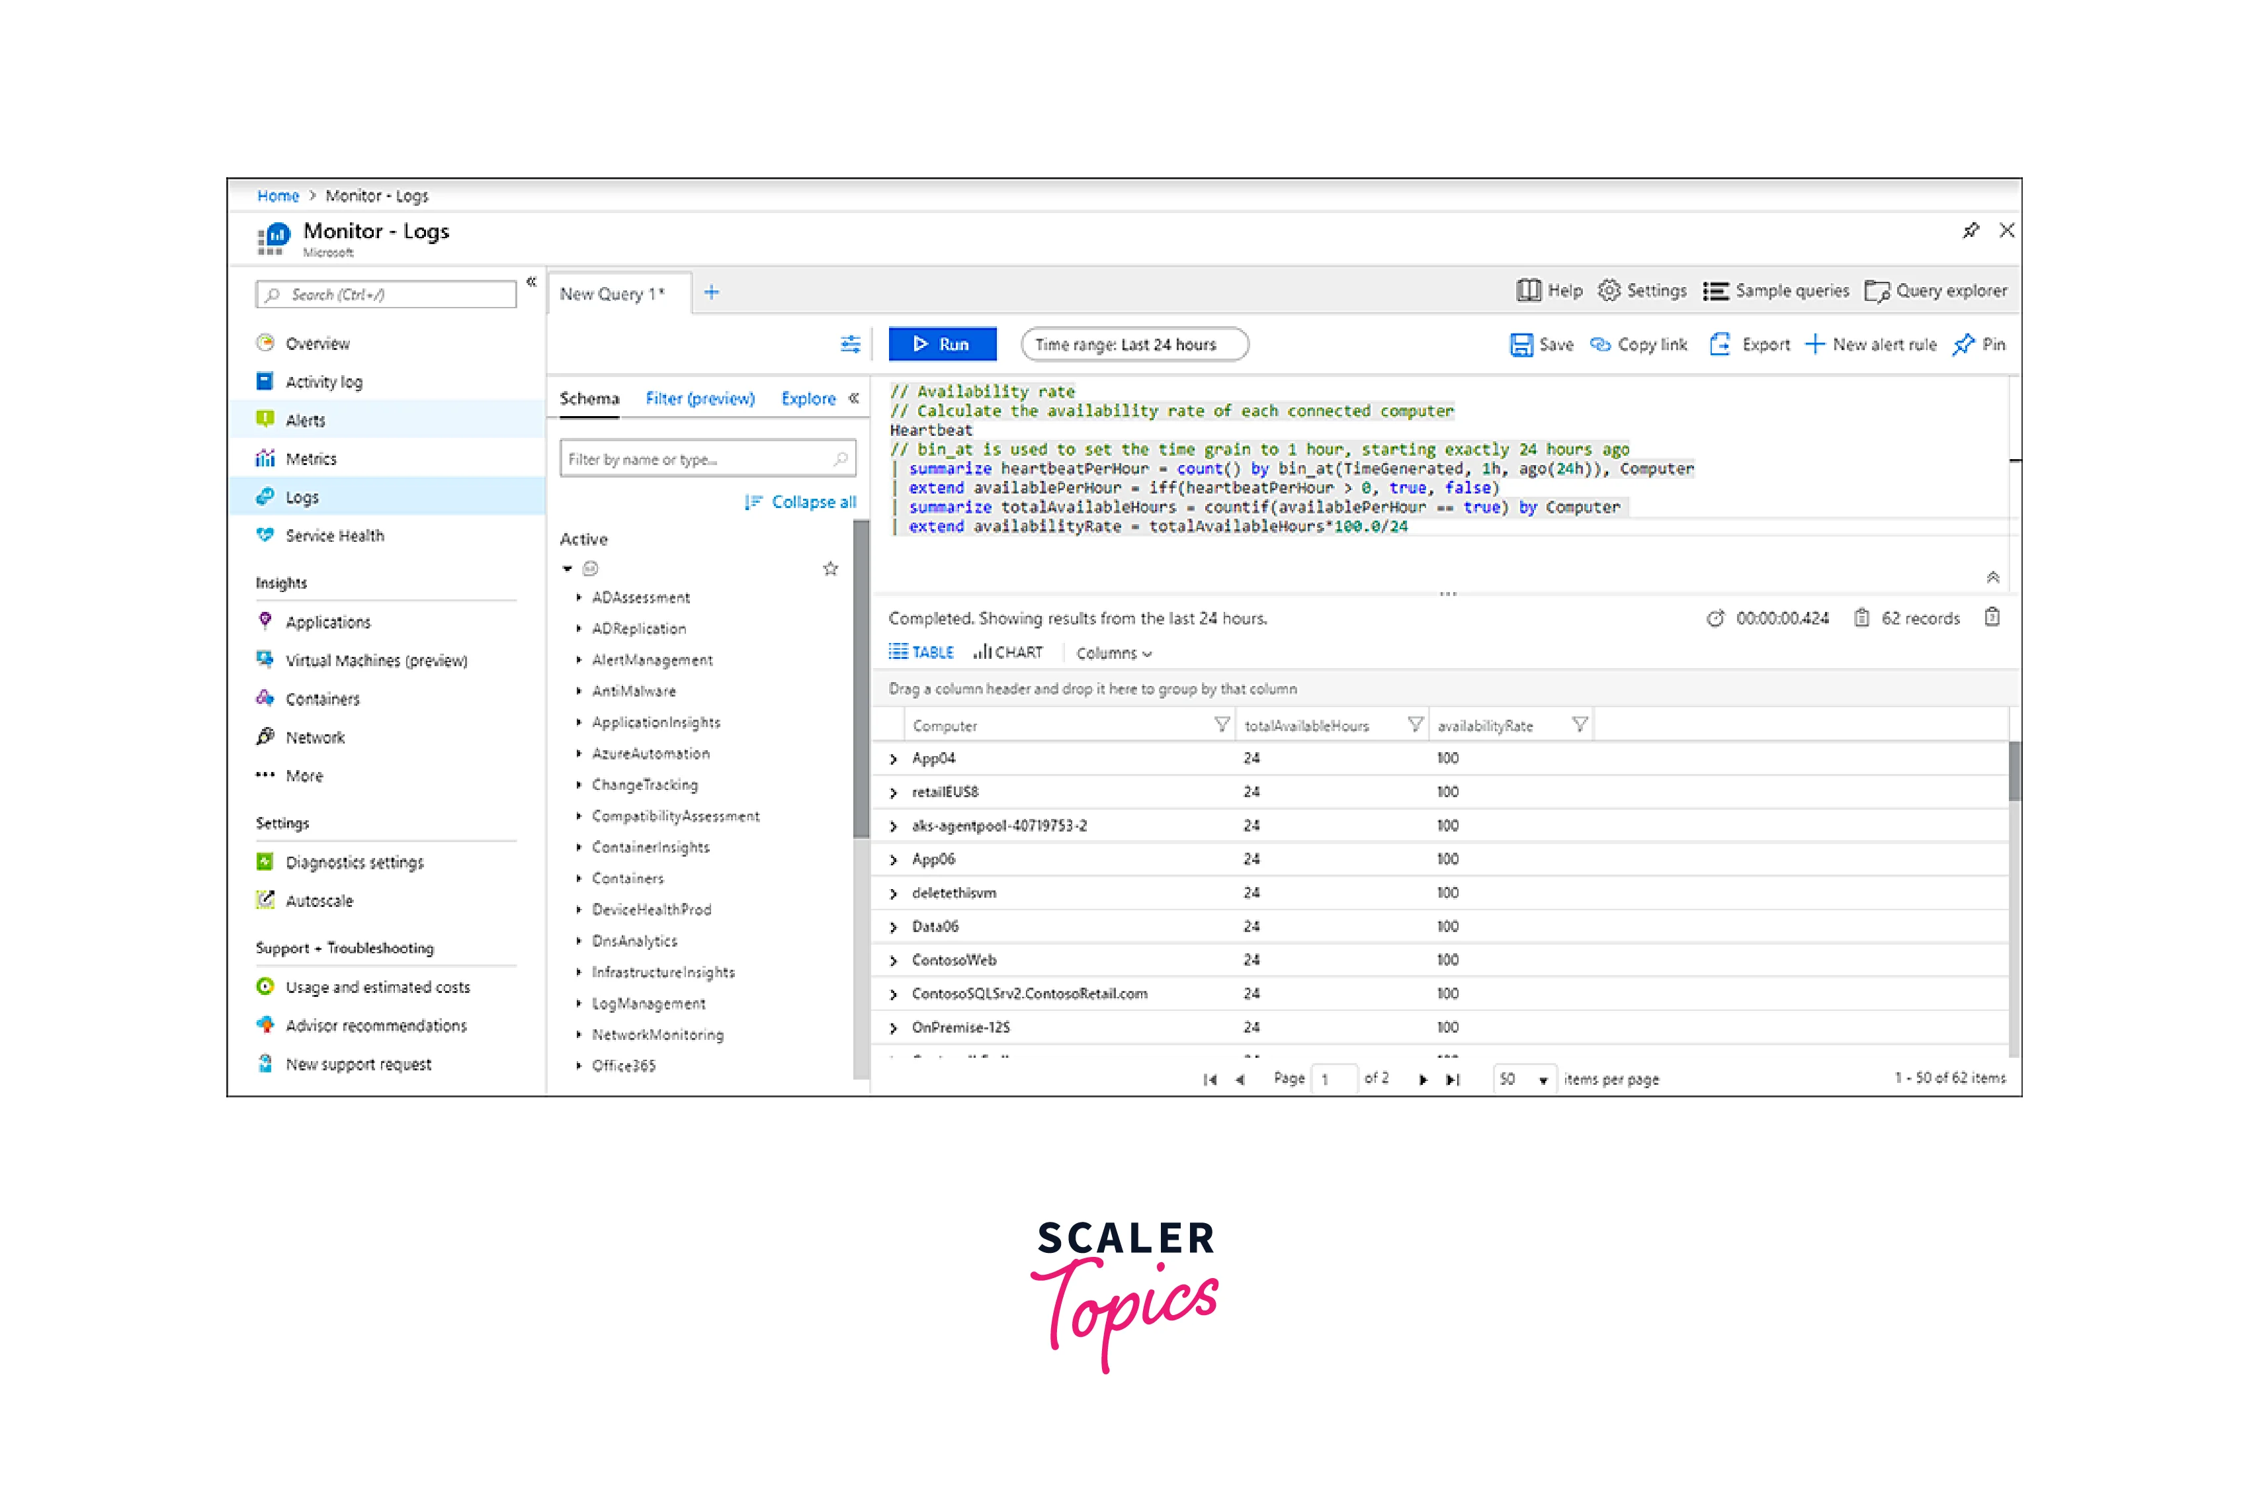Image resolution: width=2249 pixels, height=1501 pixels.
Task: Open the query settings sliders icon
Action: tap(850, 345)
